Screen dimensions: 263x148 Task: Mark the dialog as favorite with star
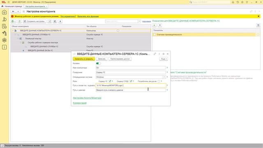pyautogui.click(x=74, y=54)
